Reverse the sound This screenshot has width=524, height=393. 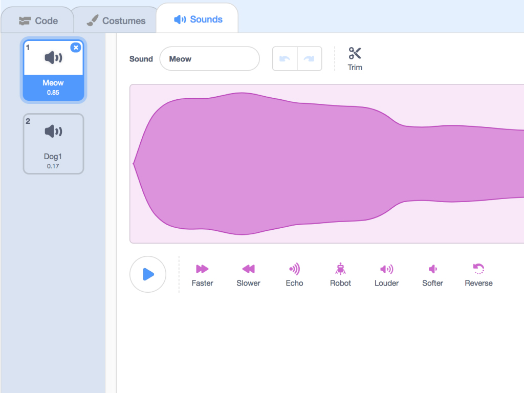coord(478,275)
